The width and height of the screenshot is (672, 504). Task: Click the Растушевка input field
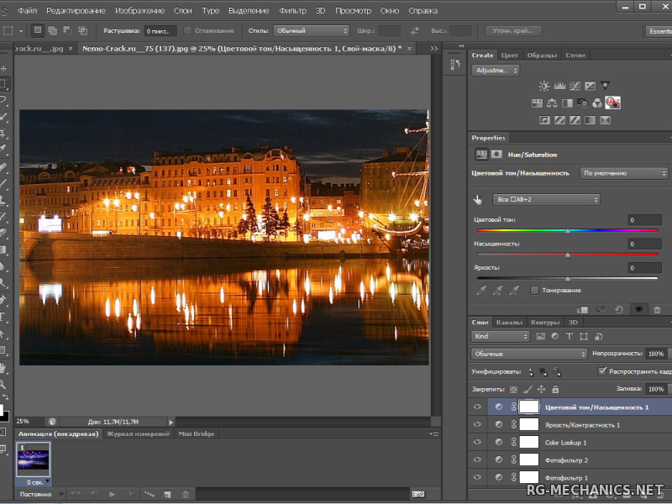(x=160, y=30)
